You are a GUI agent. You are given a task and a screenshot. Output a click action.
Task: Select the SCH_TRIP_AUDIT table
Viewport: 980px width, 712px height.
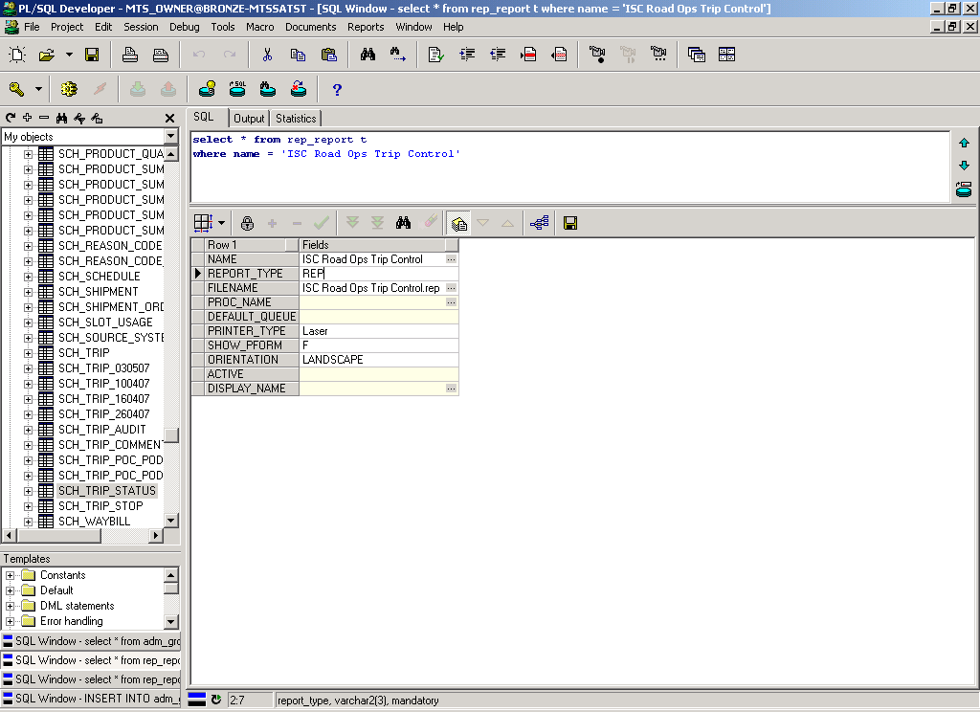(x=101, y=430)
